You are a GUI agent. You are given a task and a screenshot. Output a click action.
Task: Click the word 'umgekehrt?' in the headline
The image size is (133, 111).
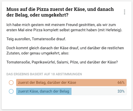55,15
